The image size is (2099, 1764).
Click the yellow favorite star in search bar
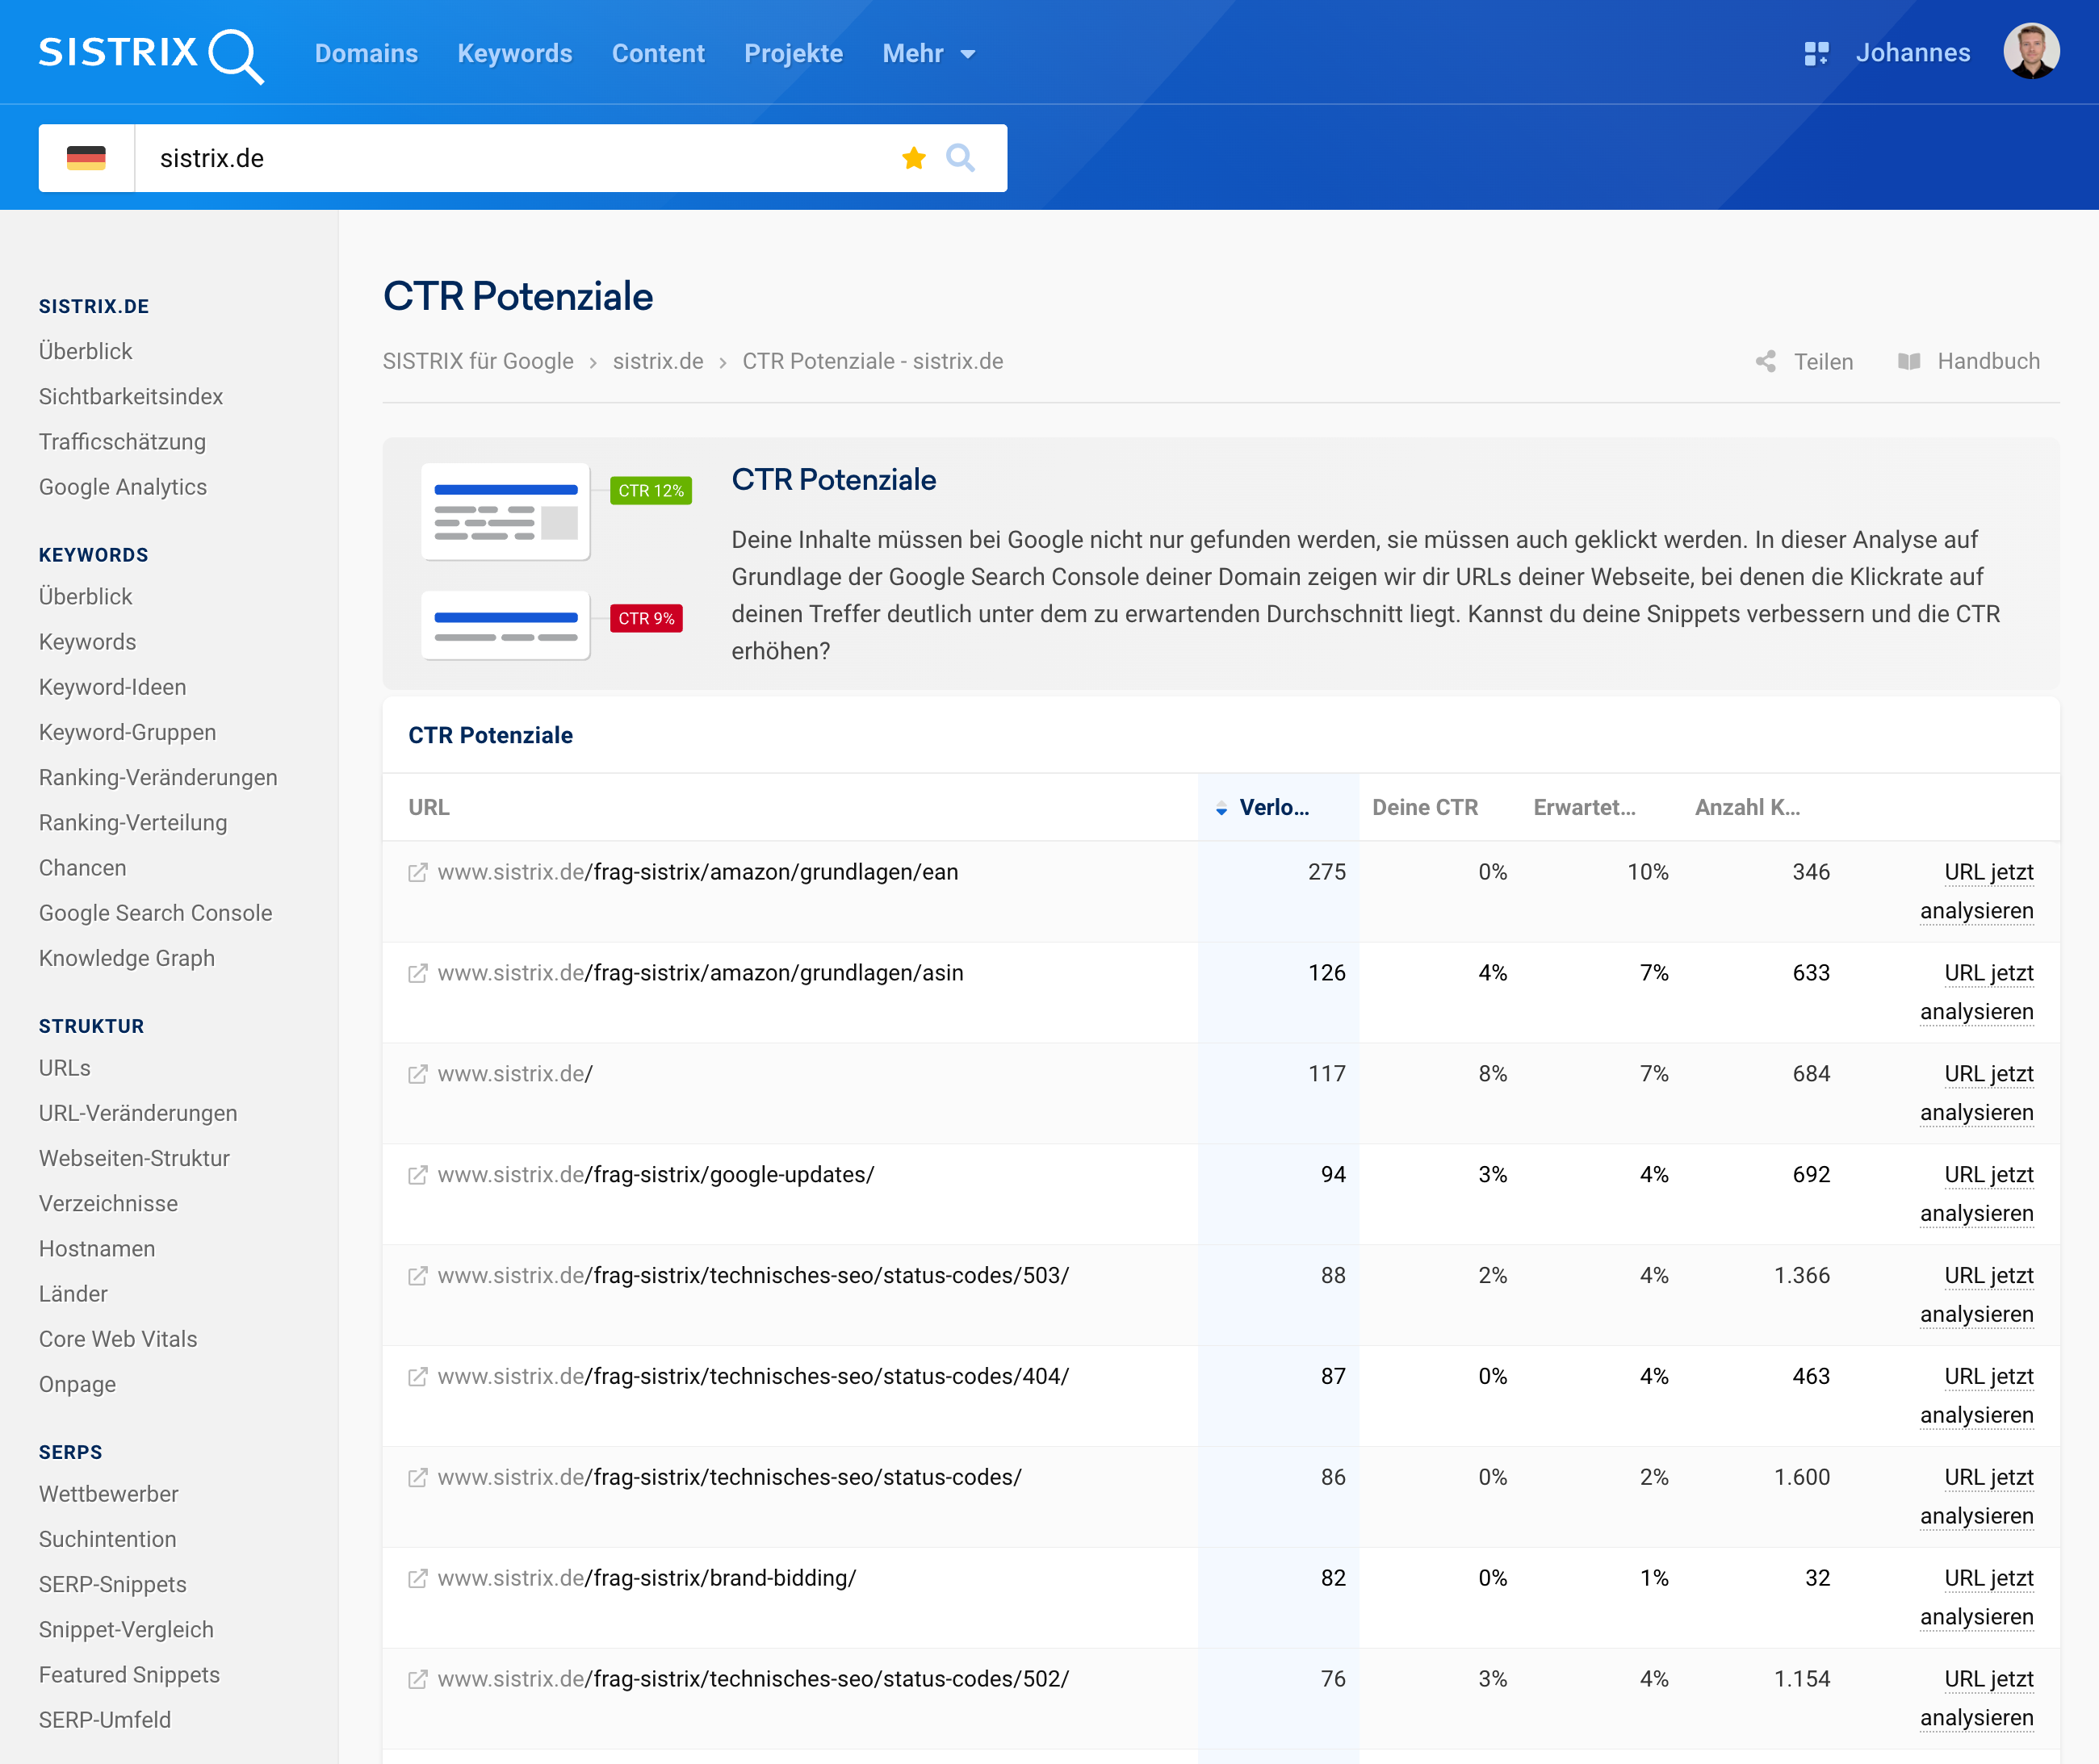913,158
